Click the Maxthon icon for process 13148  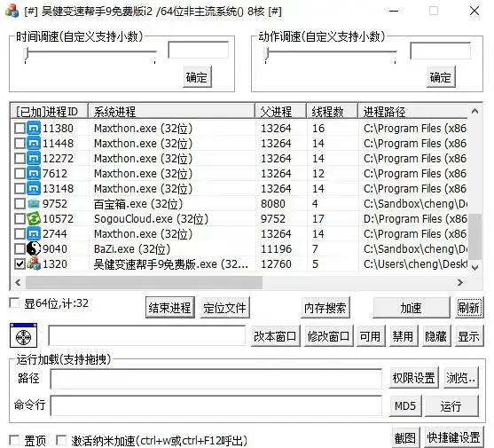(34, 189)
